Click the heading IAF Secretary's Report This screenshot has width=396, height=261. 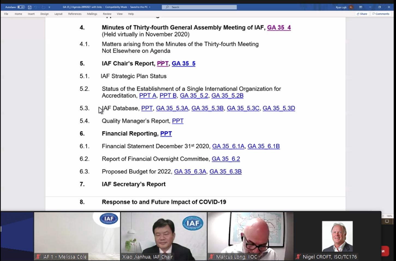point(134,184)
